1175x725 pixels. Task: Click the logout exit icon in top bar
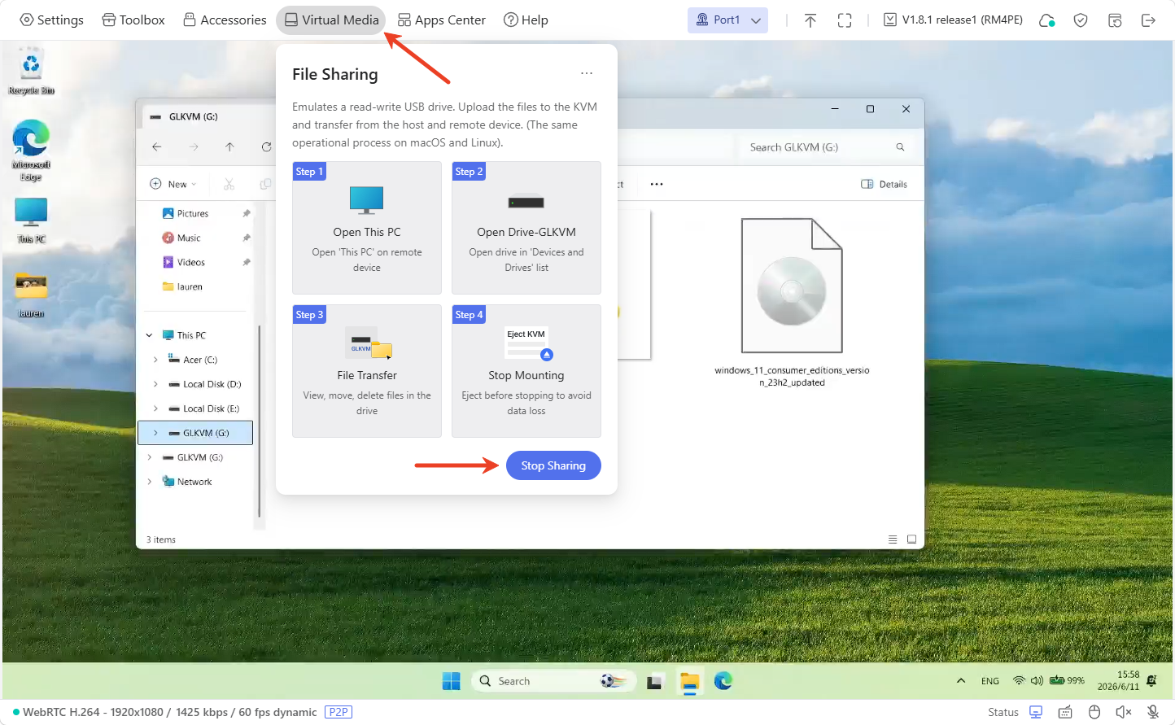click(x=1148, y=20)
